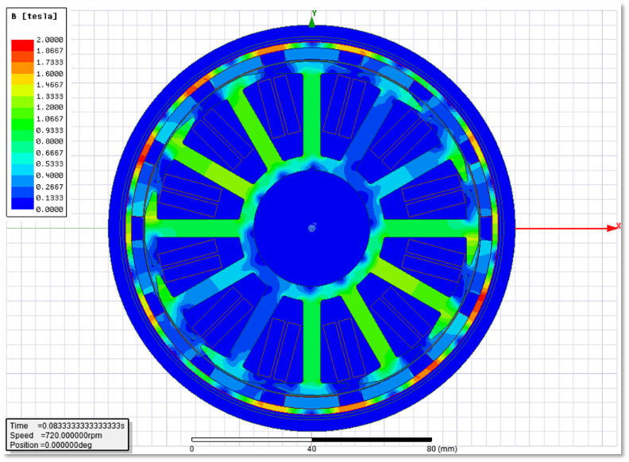629x462 pixels.
Task: Click the dark blue 0.0000 legend swatch
Action: [22, 210]
